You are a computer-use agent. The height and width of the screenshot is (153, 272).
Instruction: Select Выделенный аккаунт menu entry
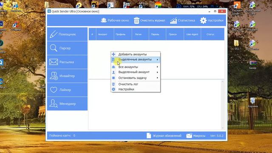coord(136,72)
